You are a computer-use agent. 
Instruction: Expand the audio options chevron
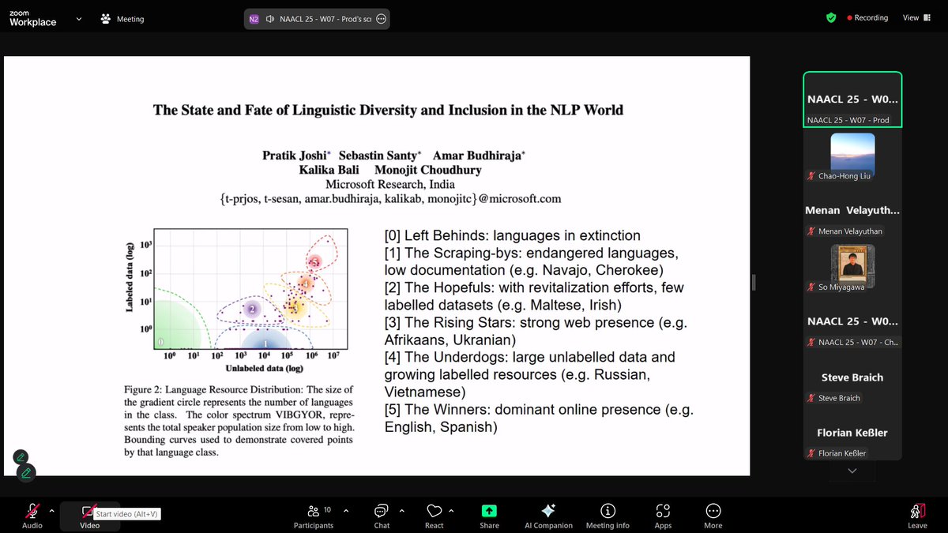click(x=52, y=510)
